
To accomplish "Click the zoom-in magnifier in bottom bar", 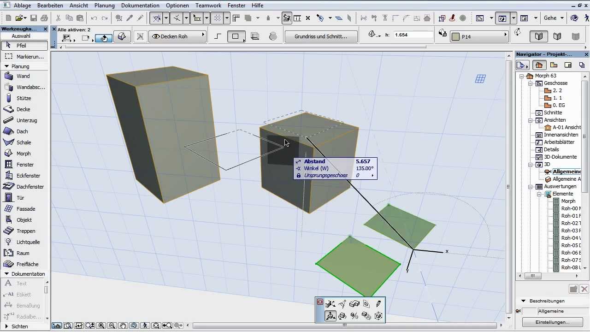I will (x=101, y=326).
